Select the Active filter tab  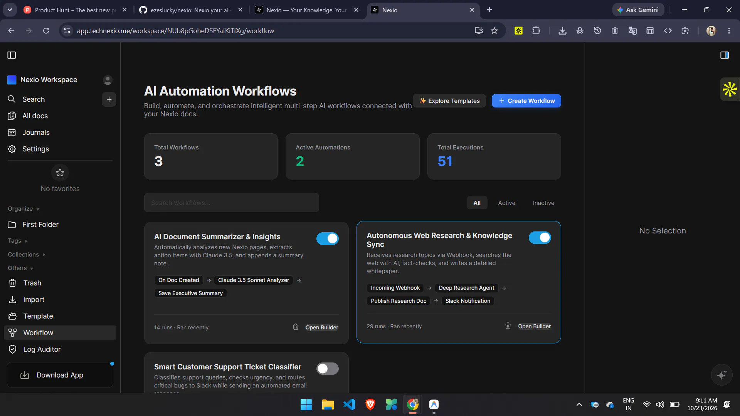click(506, 203)
